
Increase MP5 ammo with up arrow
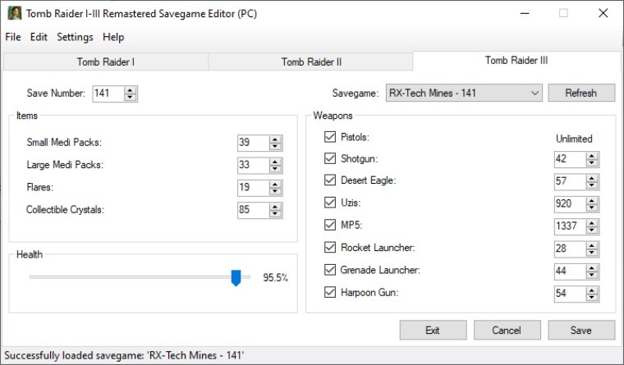(x=592, y=223)
